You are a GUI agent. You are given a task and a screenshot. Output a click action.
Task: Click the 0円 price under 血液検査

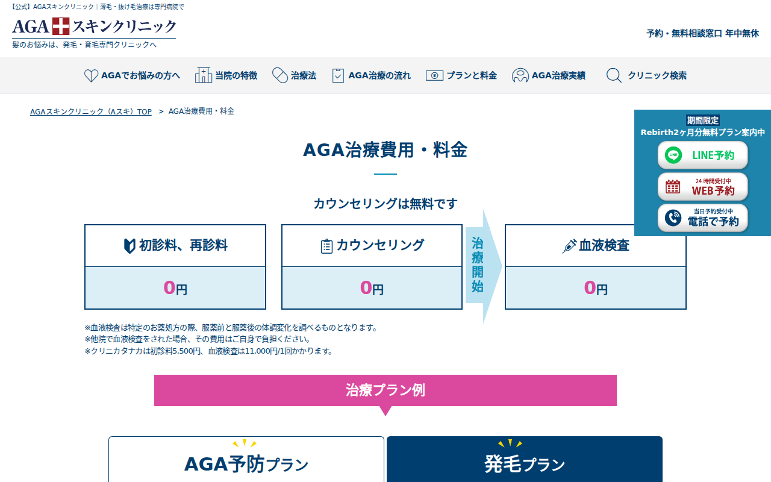tap(596, 288)
